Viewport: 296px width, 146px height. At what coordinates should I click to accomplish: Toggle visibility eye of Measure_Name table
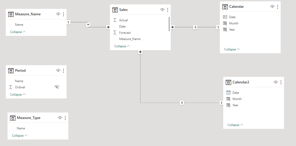coord(58,14)
